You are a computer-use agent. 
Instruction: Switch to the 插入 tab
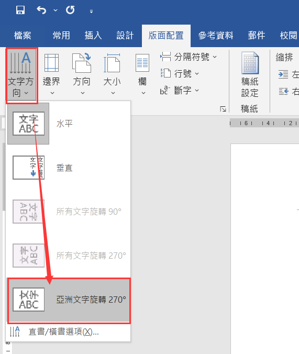(93, 36)
